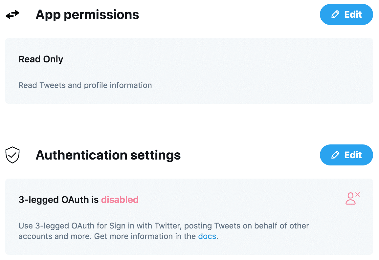
Task: Click the 'Edit' label of the lower button
Action: [x=353, y=155]
